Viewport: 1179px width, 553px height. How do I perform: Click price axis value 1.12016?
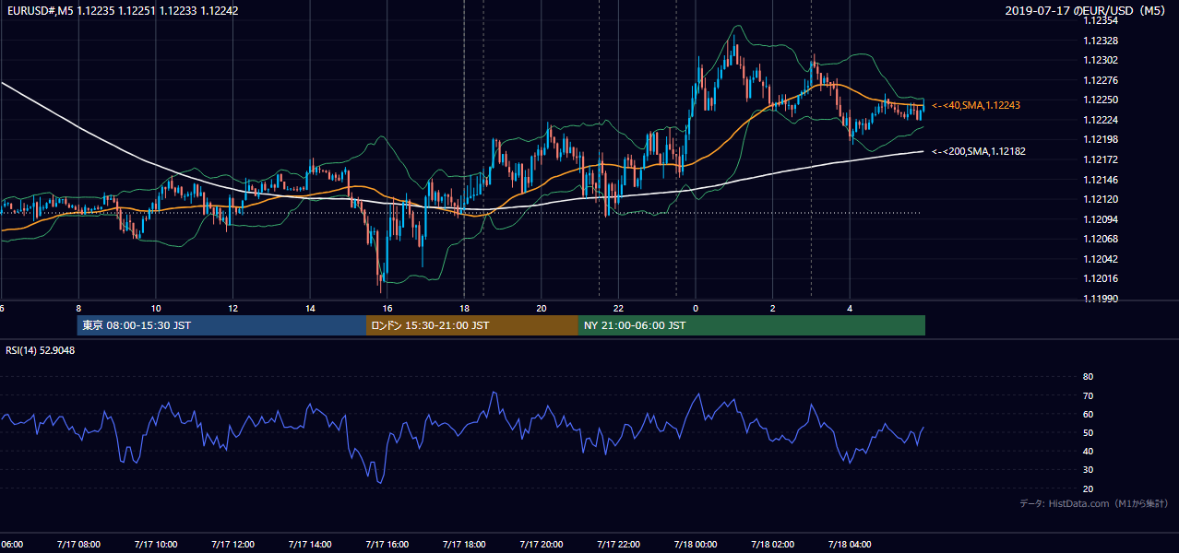coord(1102,278)
